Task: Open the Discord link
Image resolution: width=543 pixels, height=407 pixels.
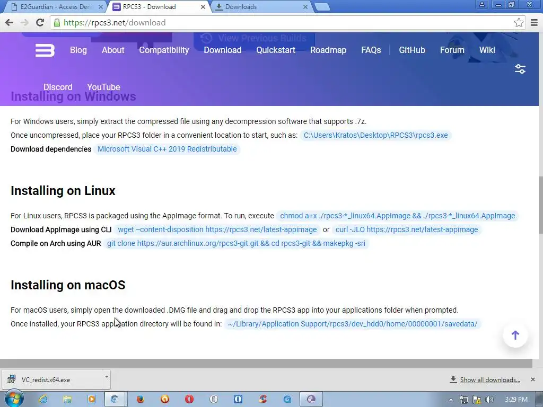Action: (58, 87)
